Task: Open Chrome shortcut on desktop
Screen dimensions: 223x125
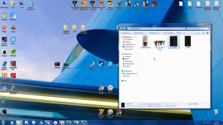Action: [x=101, y=90]
